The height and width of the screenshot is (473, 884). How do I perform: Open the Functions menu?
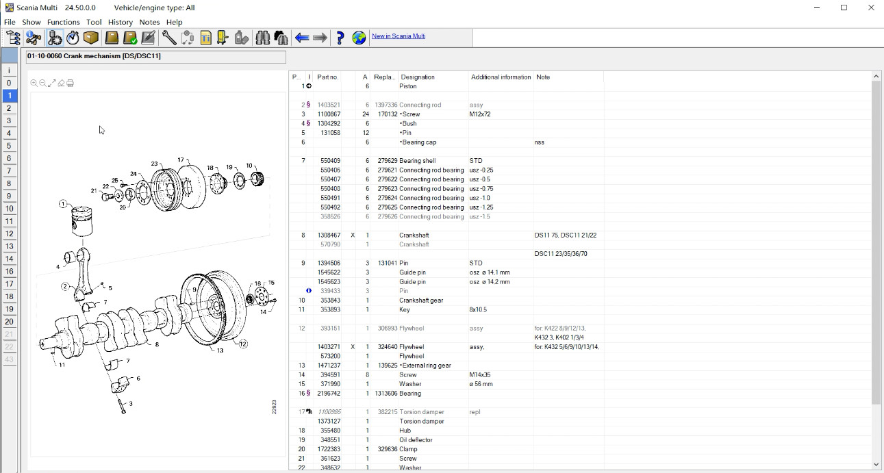(x=64, y=22)
